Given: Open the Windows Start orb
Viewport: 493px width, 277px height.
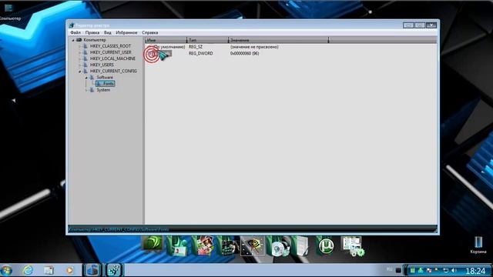Looking at the screenshot, I should point(6,270).
